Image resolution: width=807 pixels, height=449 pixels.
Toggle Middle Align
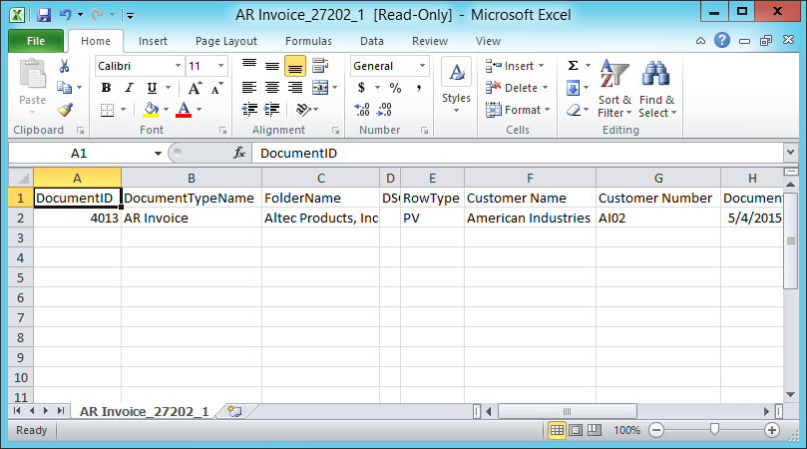click(272, 66)
